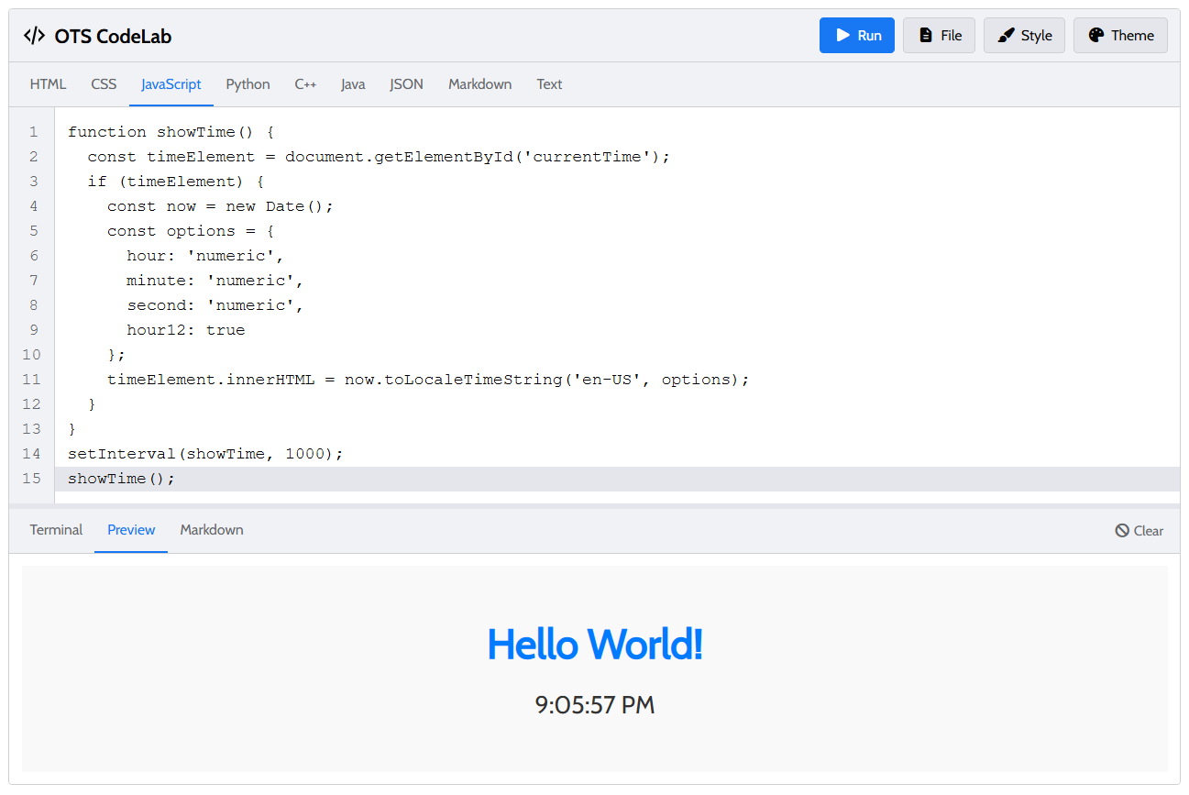Click line number 11 in the gutter

[31, 380]
